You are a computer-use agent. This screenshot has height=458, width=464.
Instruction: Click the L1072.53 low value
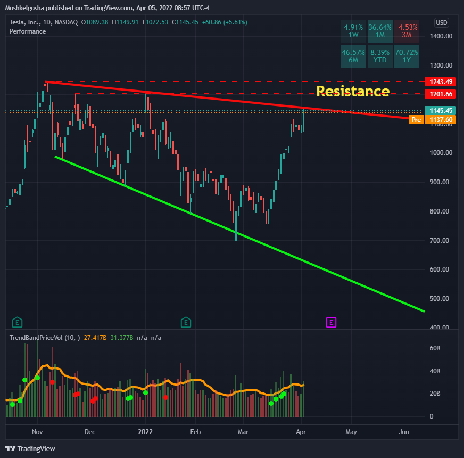(155, 22)
